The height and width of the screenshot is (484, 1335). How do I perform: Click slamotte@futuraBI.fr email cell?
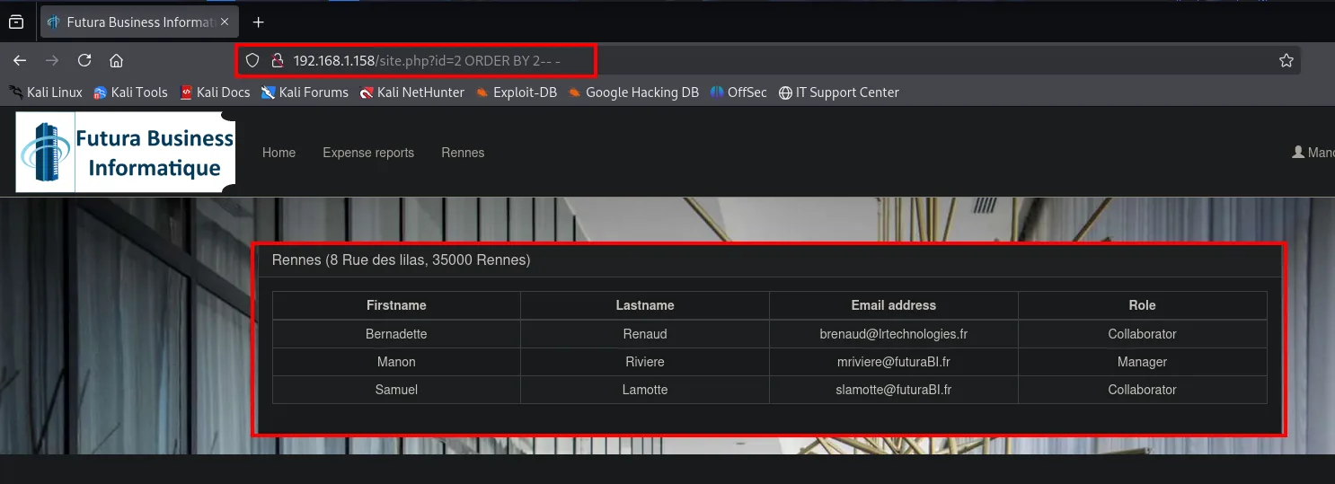click(894, 390)
